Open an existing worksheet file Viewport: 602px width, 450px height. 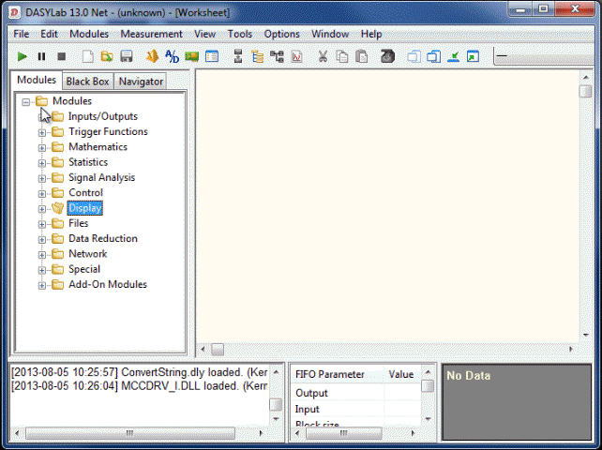(x=107, y=57)
